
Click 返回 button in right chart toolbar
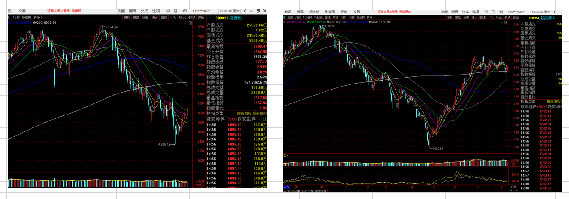tap(516, 17)
